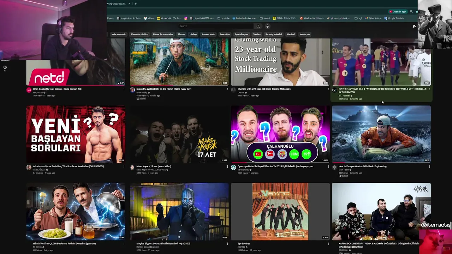Select the Alternative Hip Hop filter chip
The image size is (452, 254).
[139, 34]
